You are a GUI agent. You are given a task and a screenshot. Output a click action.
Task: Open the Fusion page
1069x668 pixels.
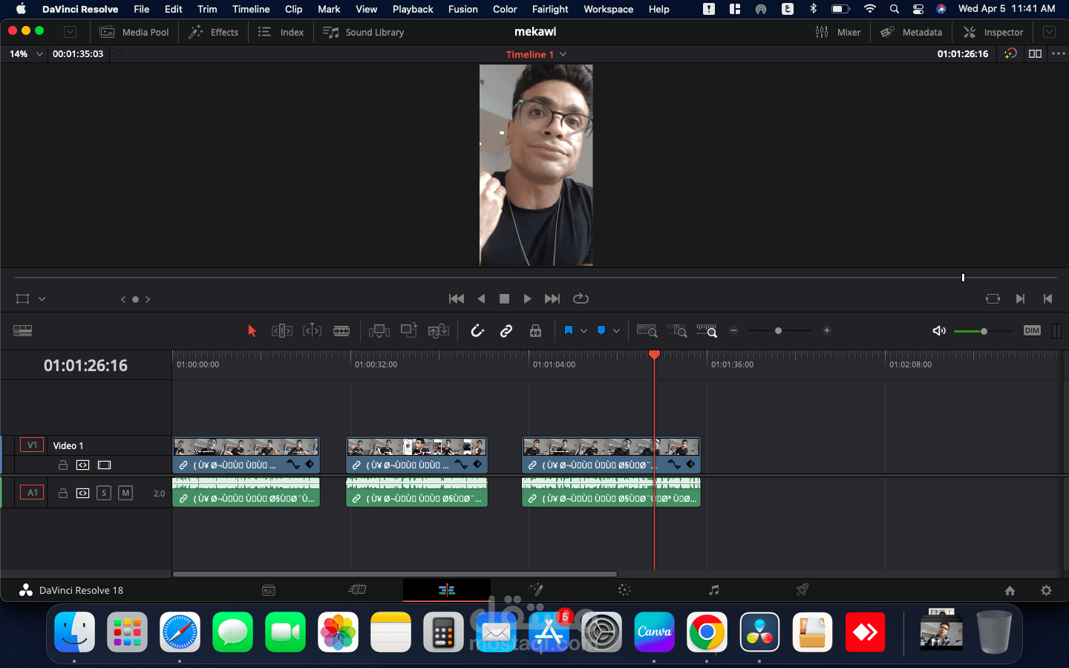click(x=536, y=589)
